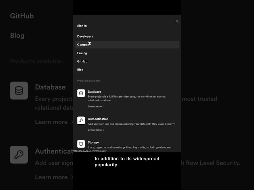Close the menu with the X icon
The width and height of the screenshot is (254, 190).
[x=177, y=21]
